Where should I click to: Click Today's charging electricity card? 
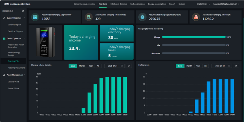pos(117,33)
